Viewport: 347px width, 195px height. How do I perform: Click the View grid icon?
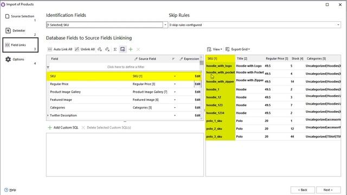(x=209, y=49)
